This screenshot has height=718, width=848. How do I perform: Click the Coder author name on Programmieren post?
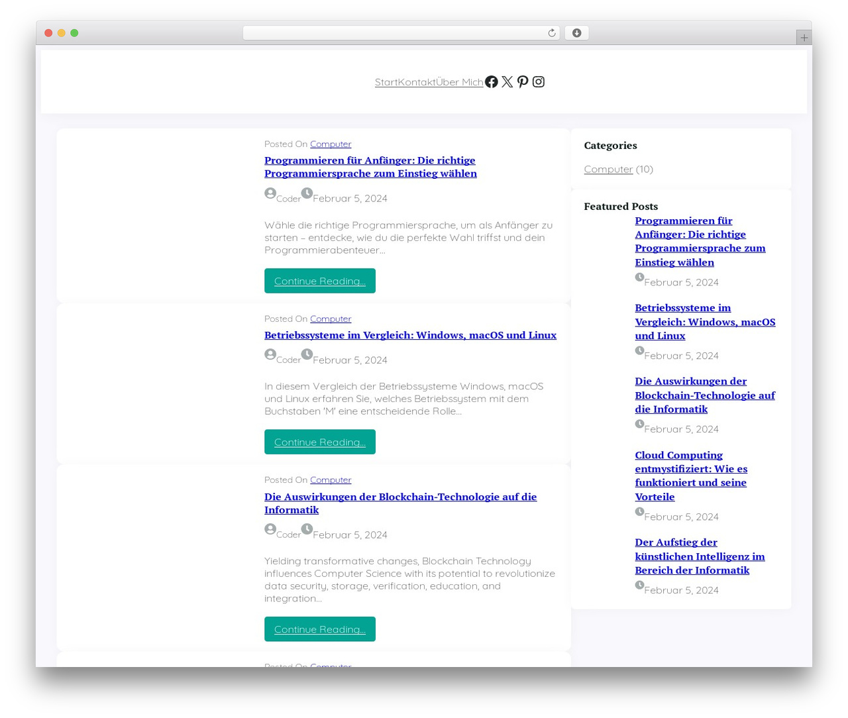[x=288, y=199]
